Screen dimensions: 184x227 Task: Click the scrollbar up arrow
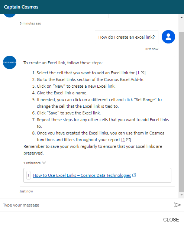click(x=181, y=17)
